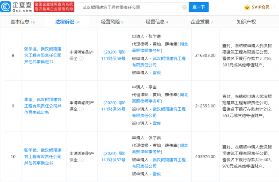The height and width of the screenshot is (182, 279).
Task: Open case number 鄂0111财保58号
Action: (113, 55)
